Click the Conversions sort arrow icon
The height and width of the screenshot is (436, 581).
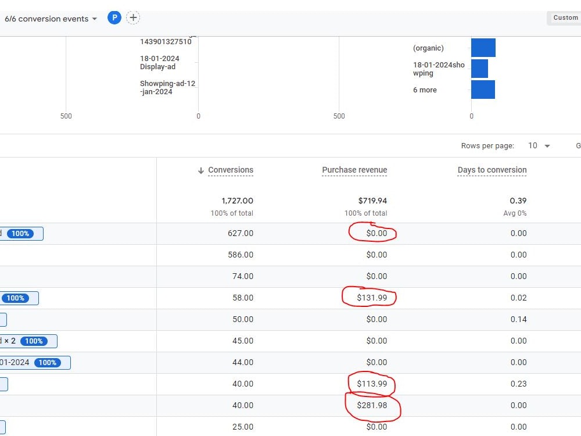tap(201, 170)
